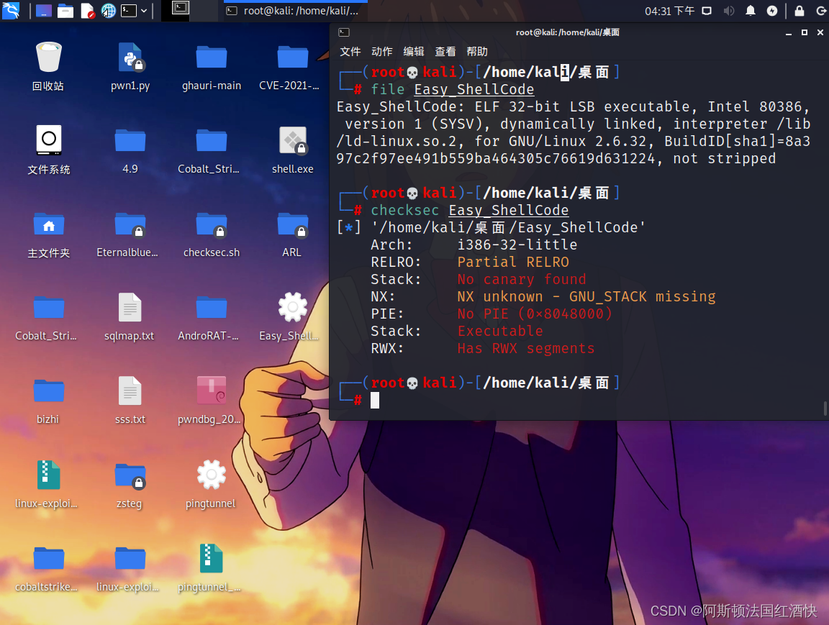Open the terminal emulator panel launcher
This screenshot has width=829, height=625.
tap(129, 11)
